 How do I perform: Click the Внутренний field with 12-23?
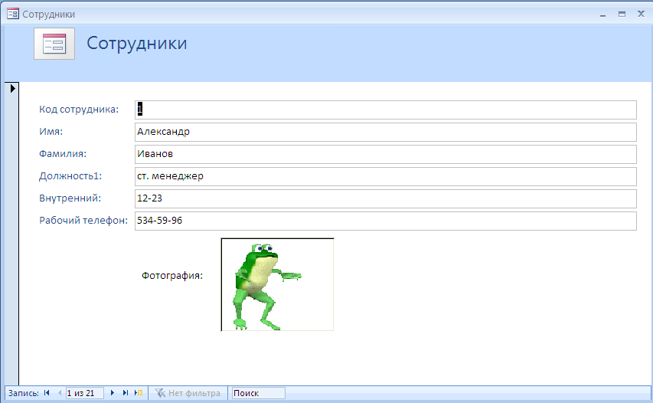386,198
